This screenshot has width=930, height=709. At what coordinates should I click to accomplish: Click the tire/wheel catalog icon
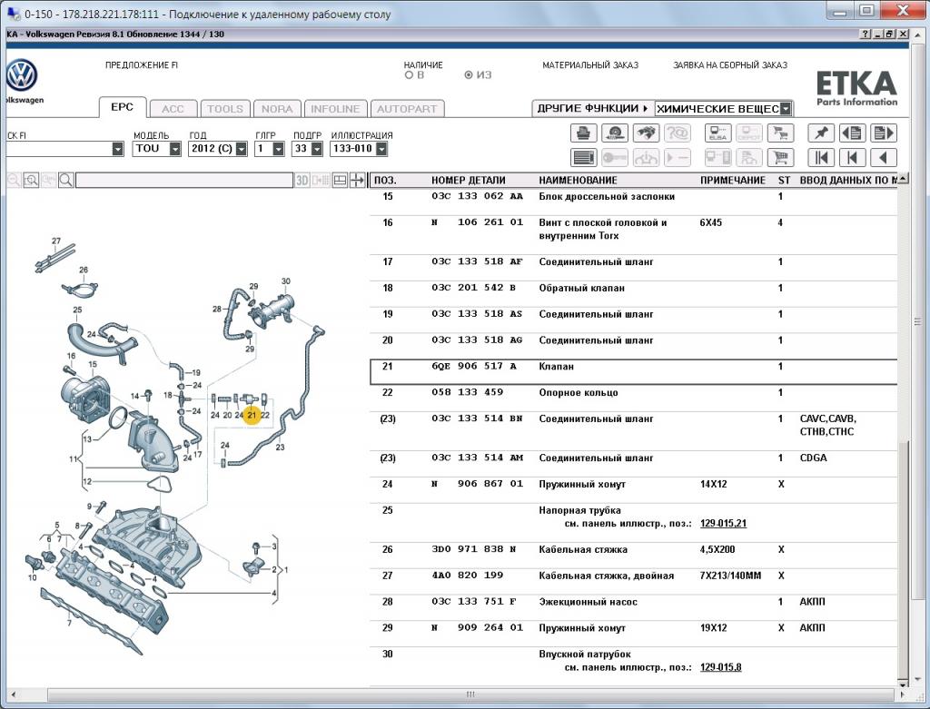[615, 133]
